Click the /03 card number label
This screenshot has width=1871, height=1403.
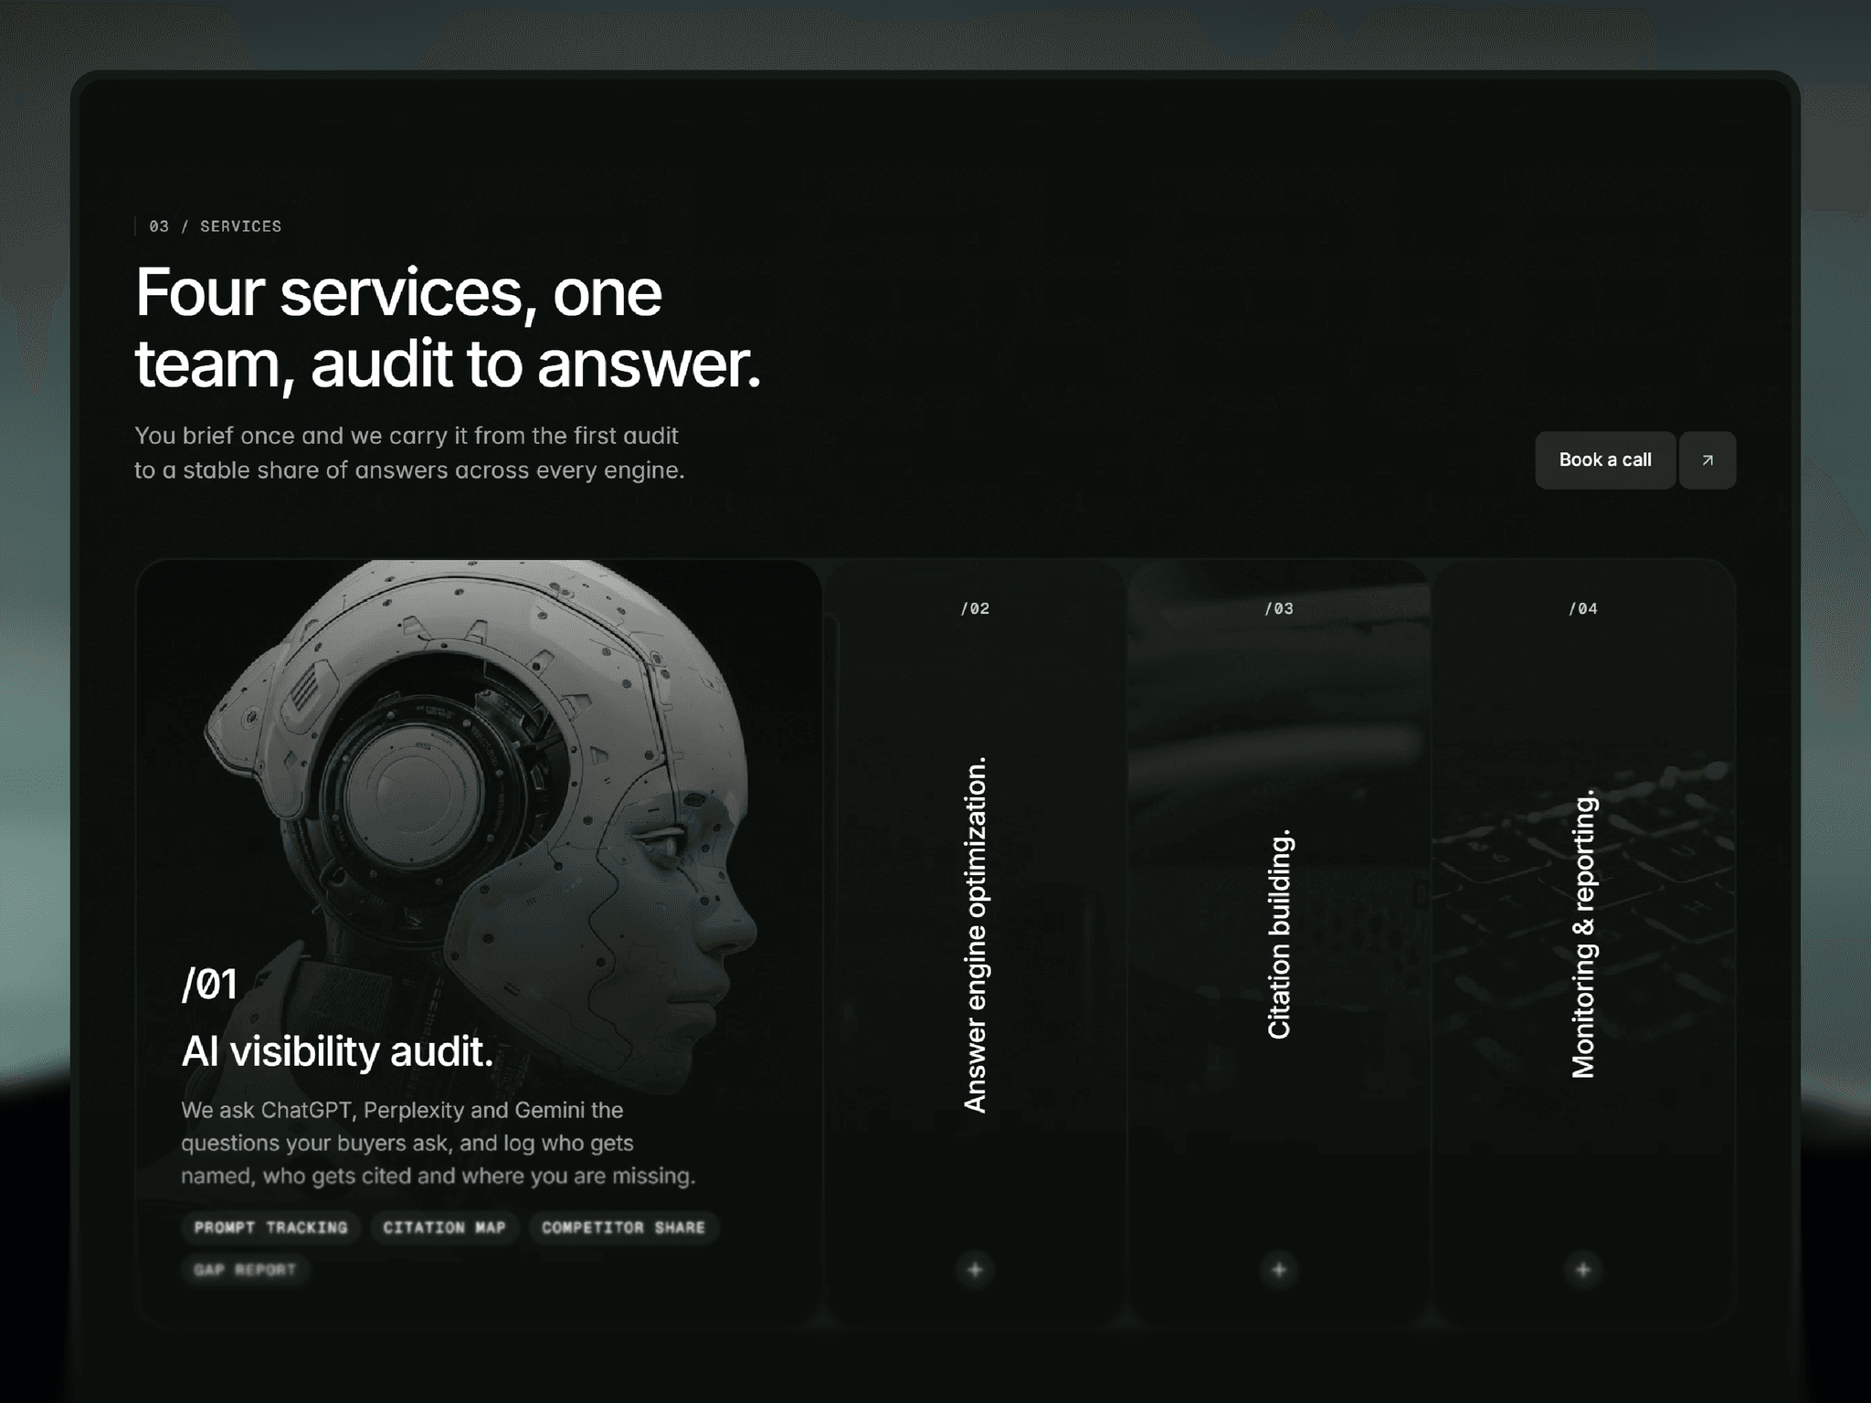[1279, 608]
